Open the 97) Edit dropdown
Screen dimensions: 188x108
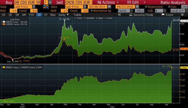click(x=136, y=2)
